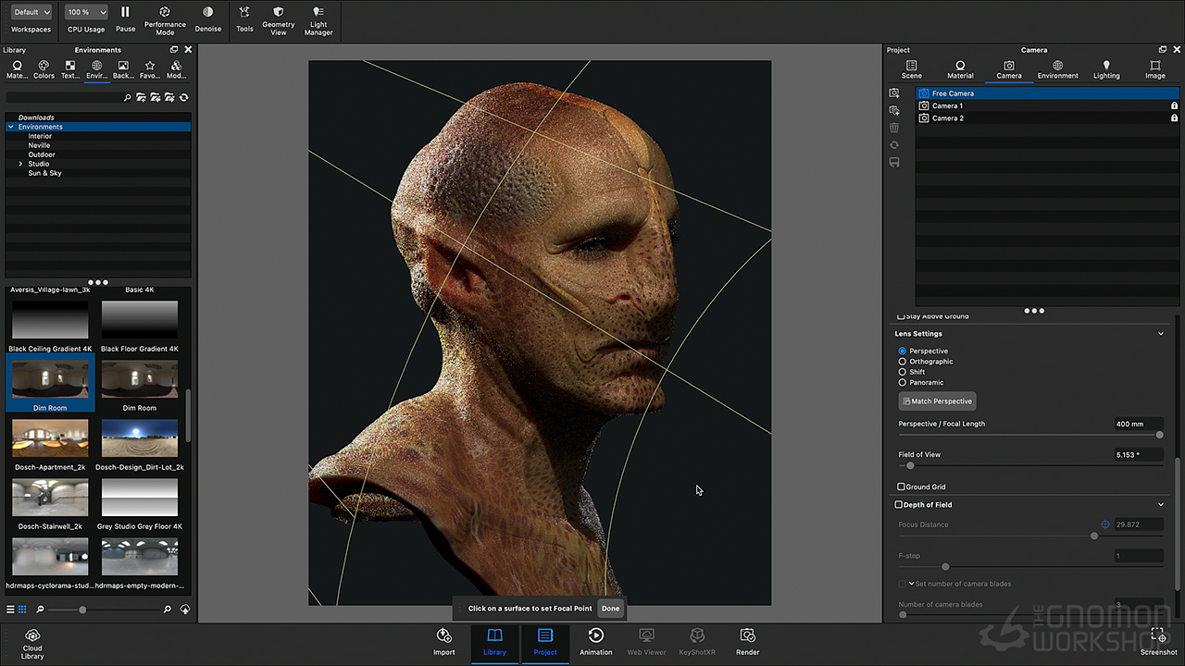Open the Light Manager
Viewport: 1185px width, 666px height.
point(318,13)
